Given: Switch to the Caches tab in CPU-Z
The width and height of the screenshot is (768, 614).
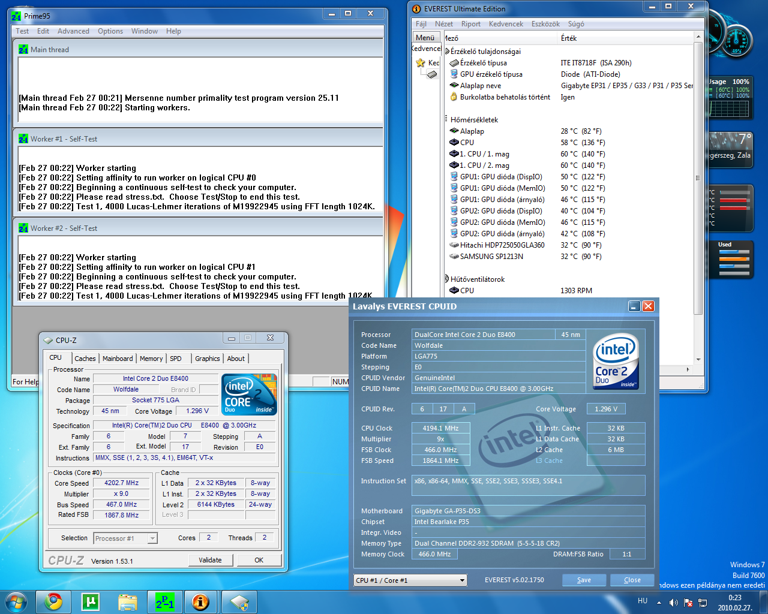Looking at the screenshot, I should tap(85, 359).
